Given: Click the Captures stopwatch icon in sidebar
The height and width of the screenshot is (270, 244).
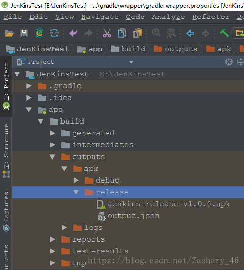Looking at the screenshot, I should (x=6, y=228).
